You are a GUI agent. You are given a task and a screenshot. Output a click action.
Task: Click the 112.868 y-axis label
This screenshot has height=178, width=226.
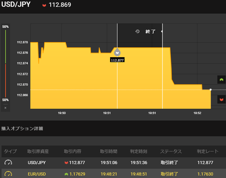pos(23,95)
